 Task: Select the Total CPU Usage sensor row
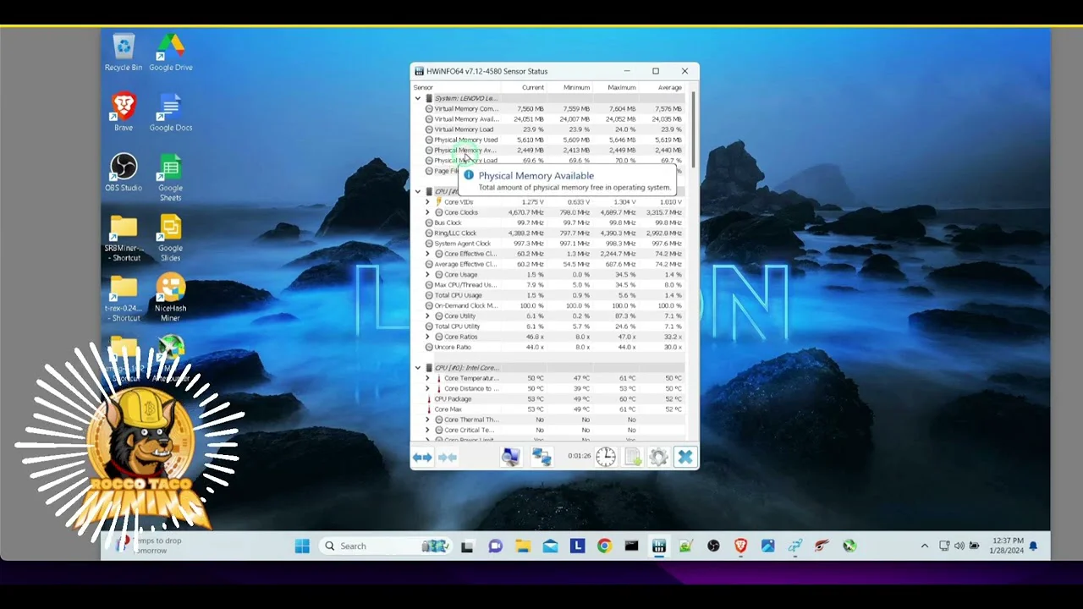[x=458, y=295]
